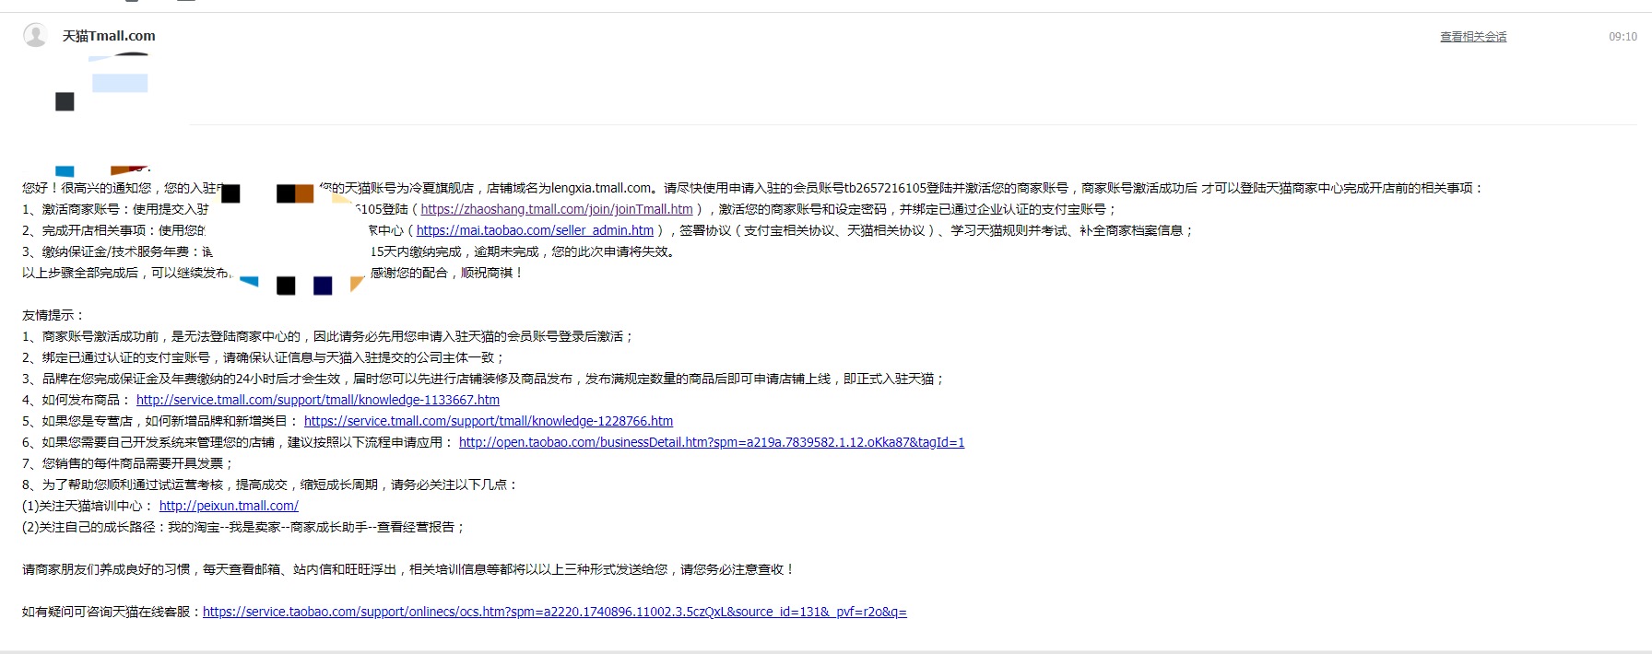Click the sender avatar icon
Viewport: 1652px width, 654px height.
tap(35, 35)
